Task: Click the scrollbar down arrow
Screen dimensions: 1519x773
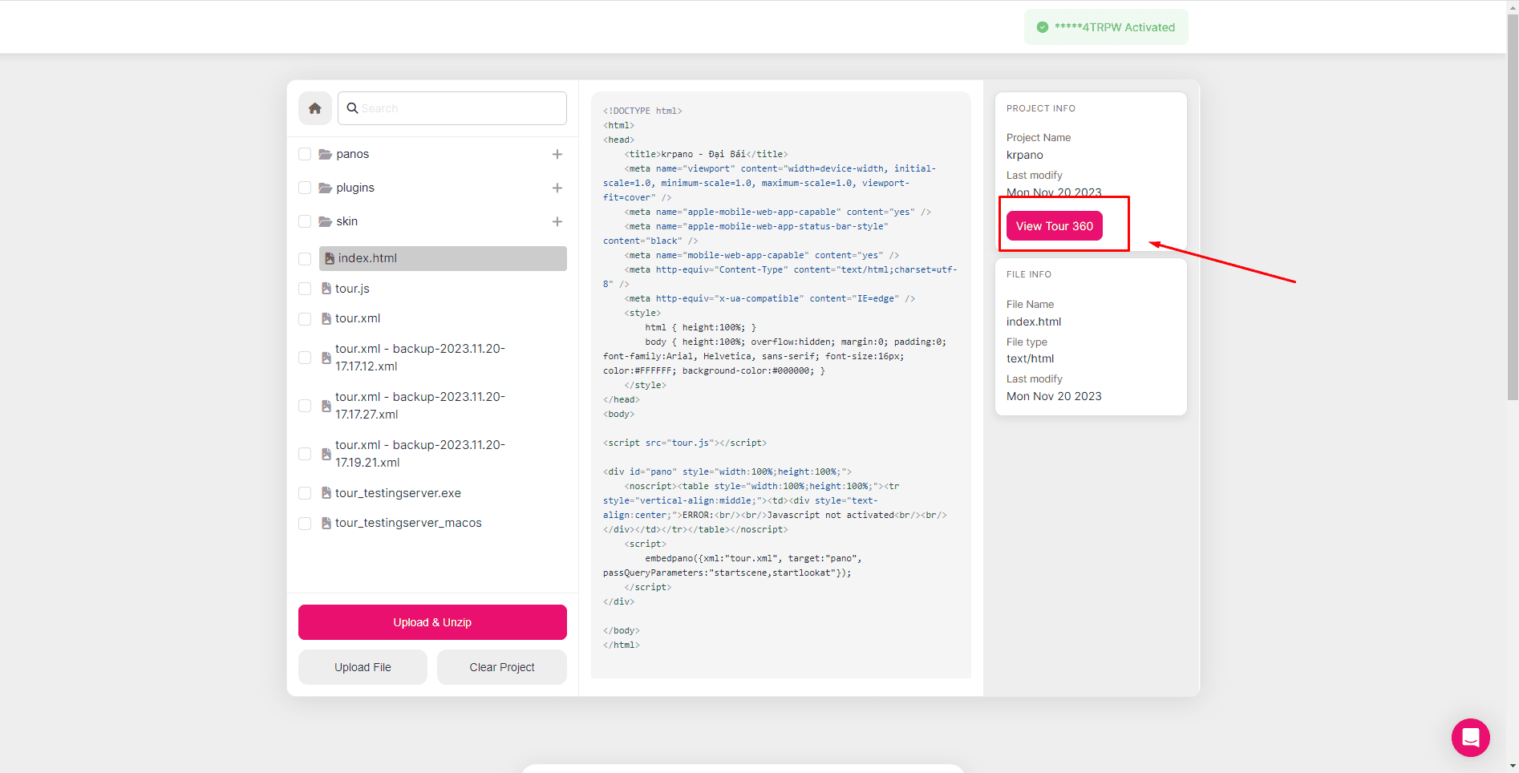Action: pyautogui.click(x=1513, y=766)
